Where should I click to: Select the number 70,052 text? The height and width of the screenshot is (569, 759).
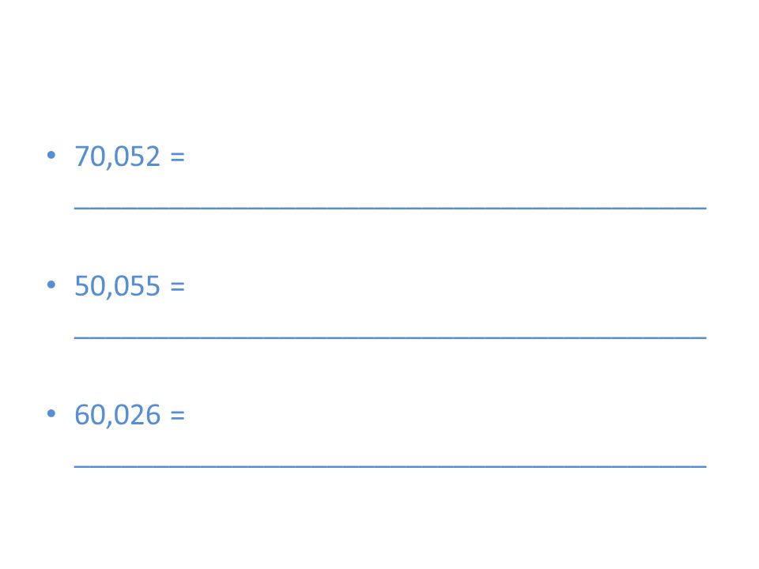point(117,156)
